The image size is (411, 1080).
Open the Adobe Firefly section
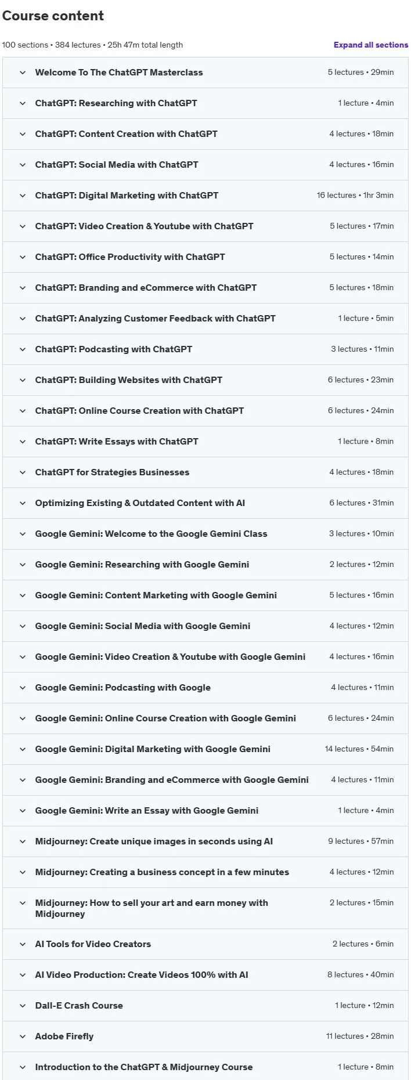click(205, 1036)
